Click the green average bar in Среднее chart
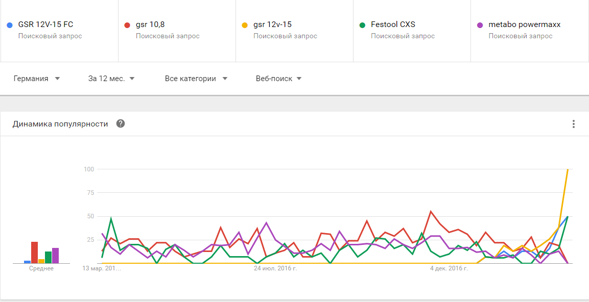589x302 pixels. [48, 257]
